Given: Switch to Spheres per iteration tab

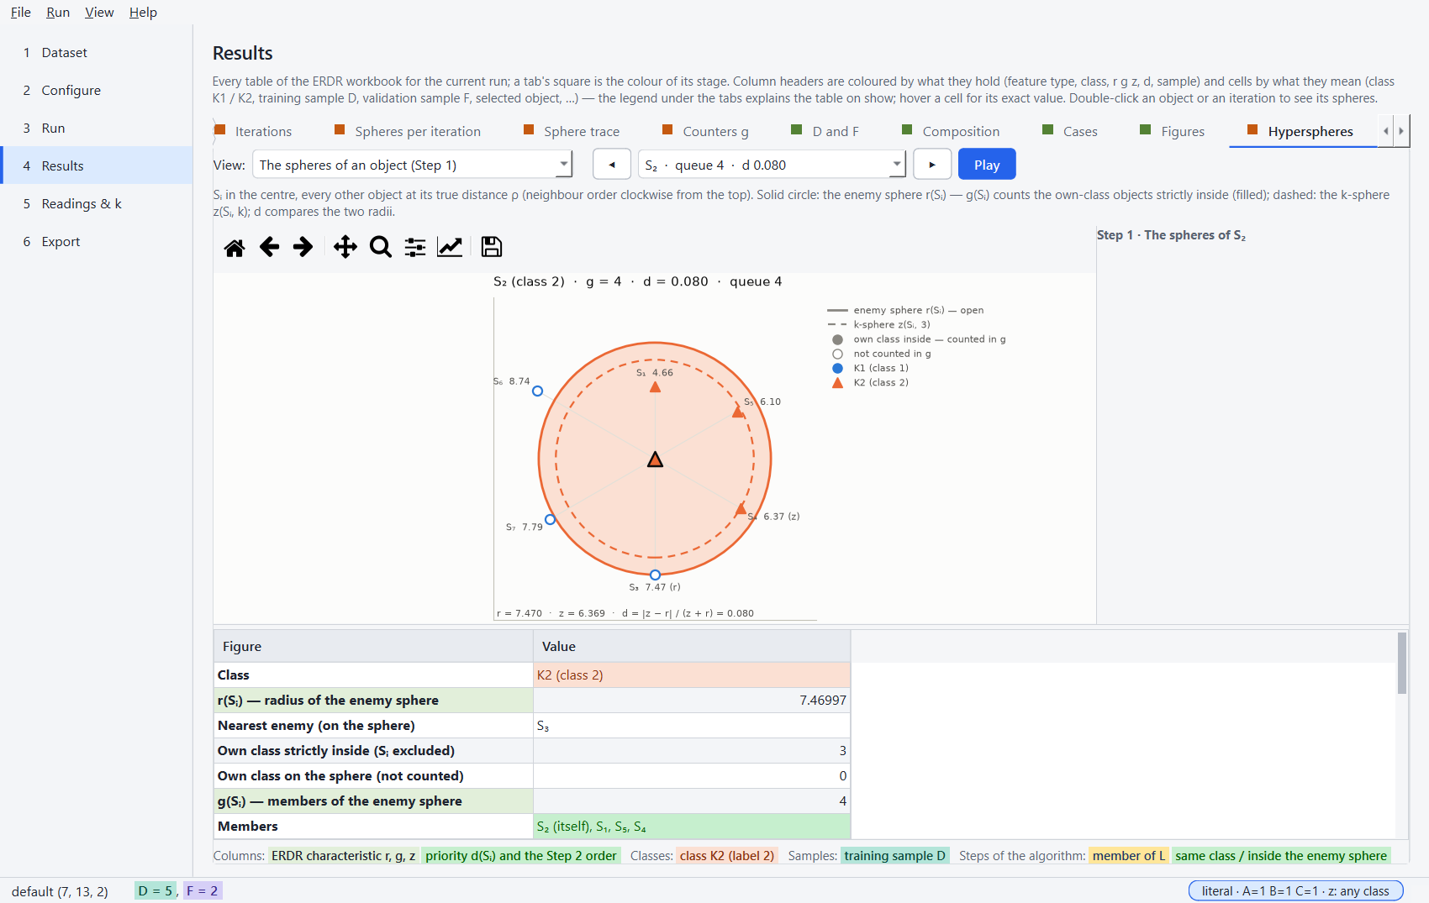Looking at the screenshot, I should (x=409, y=131).
